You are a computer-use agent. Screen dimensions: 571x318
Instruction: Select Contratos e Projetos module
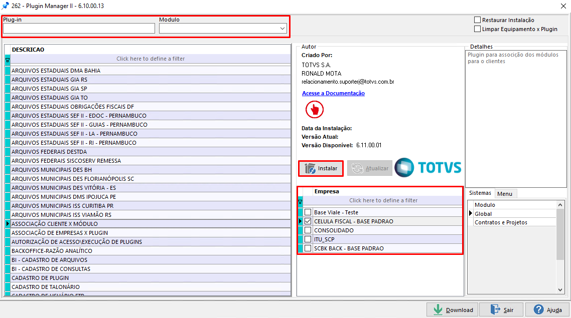point(515,222)
